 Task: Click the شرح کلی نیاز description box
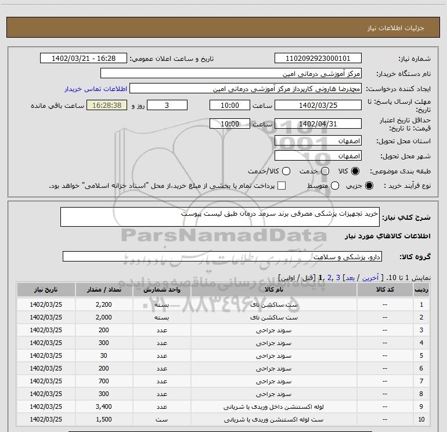point(220,217)
